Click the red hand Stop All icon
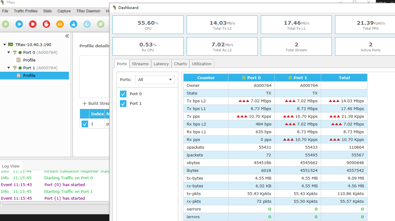The image size is (395, 221). [46, 24]
